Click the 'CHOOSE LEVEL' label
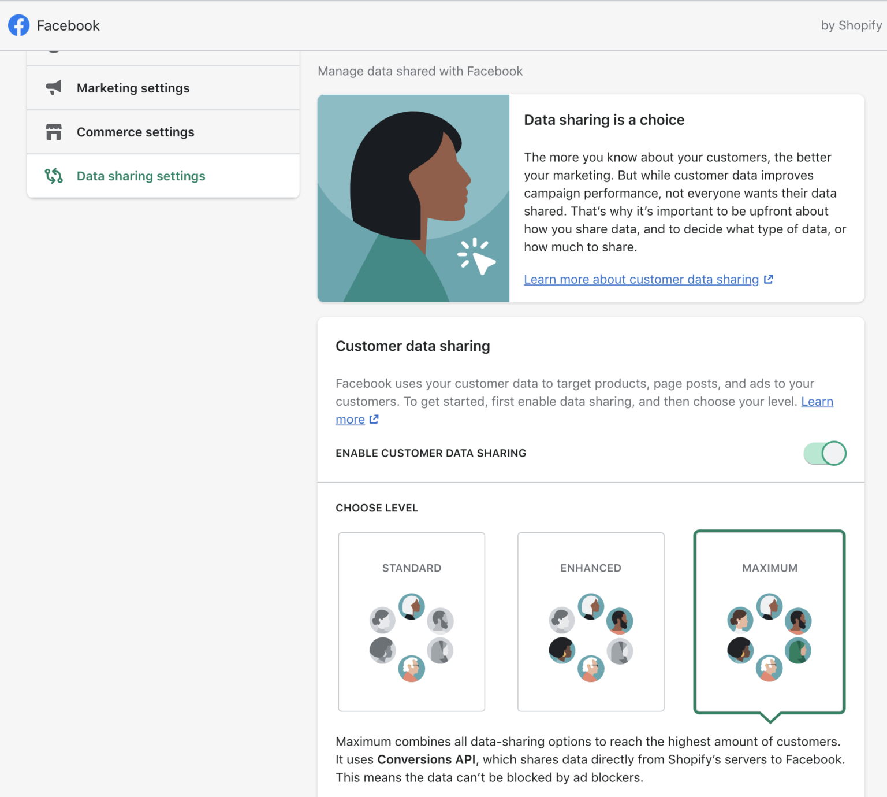887x797 pixels. click(x=377, y=508)
